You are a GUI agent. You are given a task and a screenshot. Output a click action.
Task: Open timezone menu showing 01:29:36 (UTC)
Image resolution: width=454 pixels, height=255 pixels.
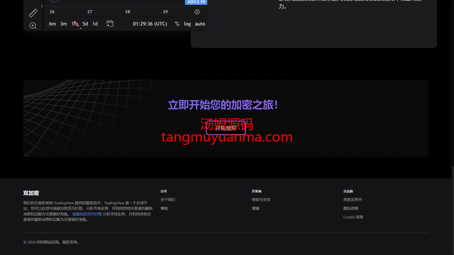click(x=150, y=24)
